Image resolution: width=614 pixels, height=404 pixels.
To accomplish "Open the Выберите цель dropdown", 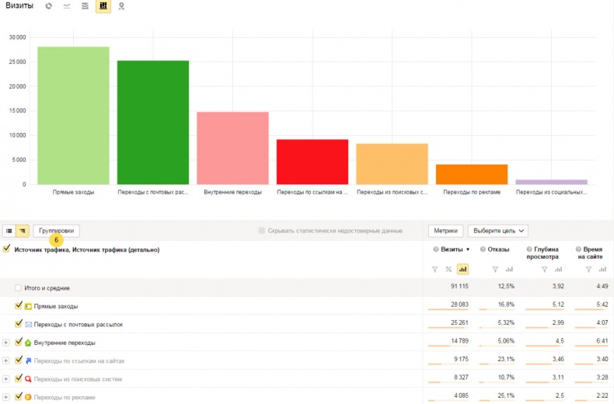I will [497, 231].
